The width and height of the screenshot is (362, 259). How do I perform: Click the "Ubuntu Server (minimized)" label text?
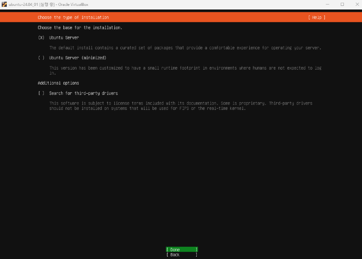pyautogui.click(x=77, y=58)
